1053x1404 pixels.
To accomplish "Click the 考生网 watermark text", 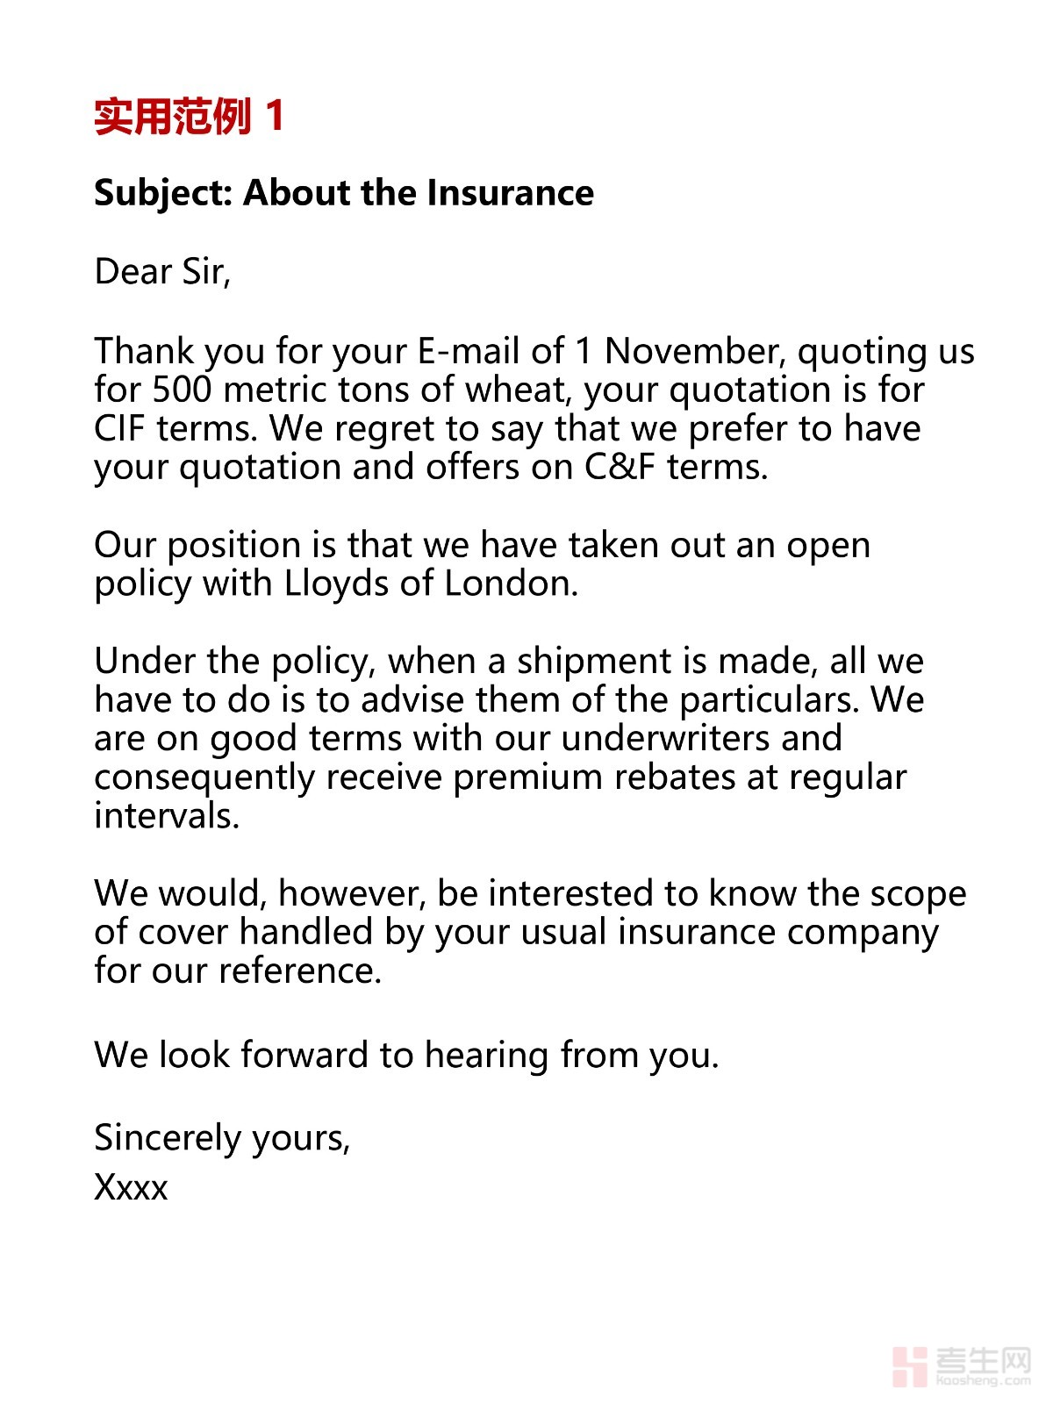I will 983,1361.
